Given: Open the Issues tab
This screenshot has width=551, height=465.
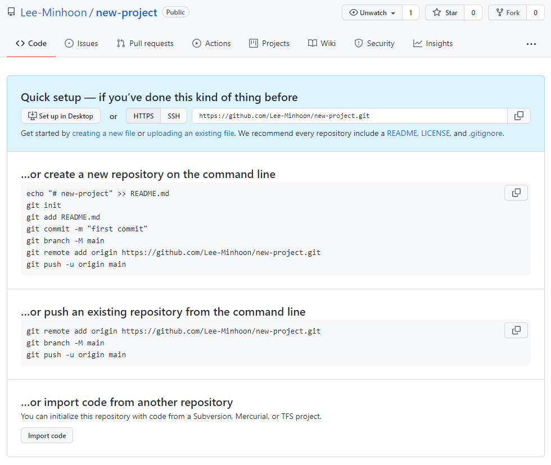Looking at the screenshot, I should 82,43.
